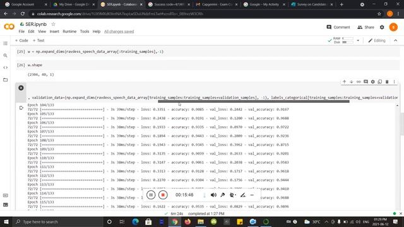Switch to My Drive browser tab
404x227 pixels.
[73, 4]
